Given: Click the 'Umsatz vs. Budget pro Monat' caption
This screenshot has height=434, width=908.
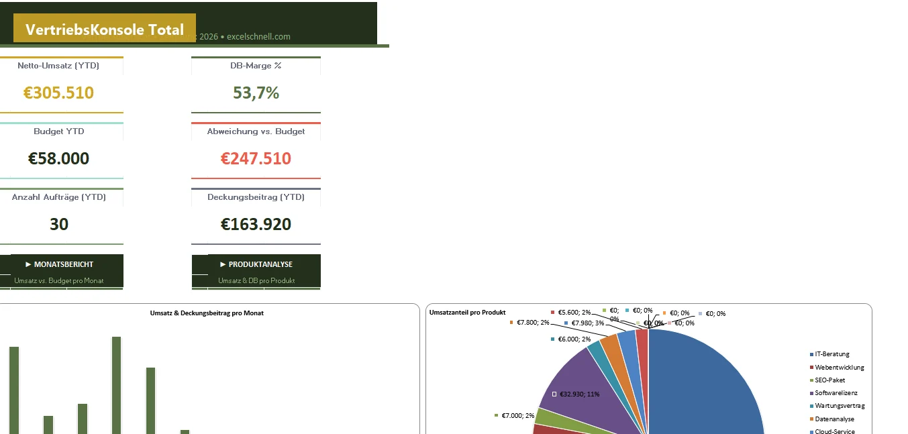Looking at the screenshot, I should 59,280.
